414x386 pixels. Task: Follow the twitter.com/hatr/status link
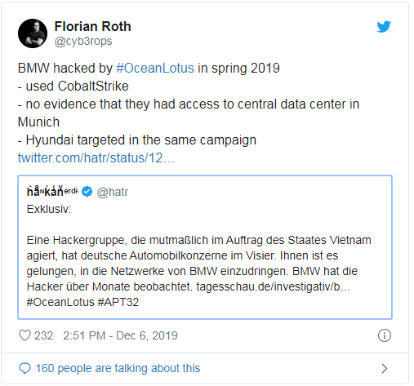pyautogui.click(x=96, y=158)
